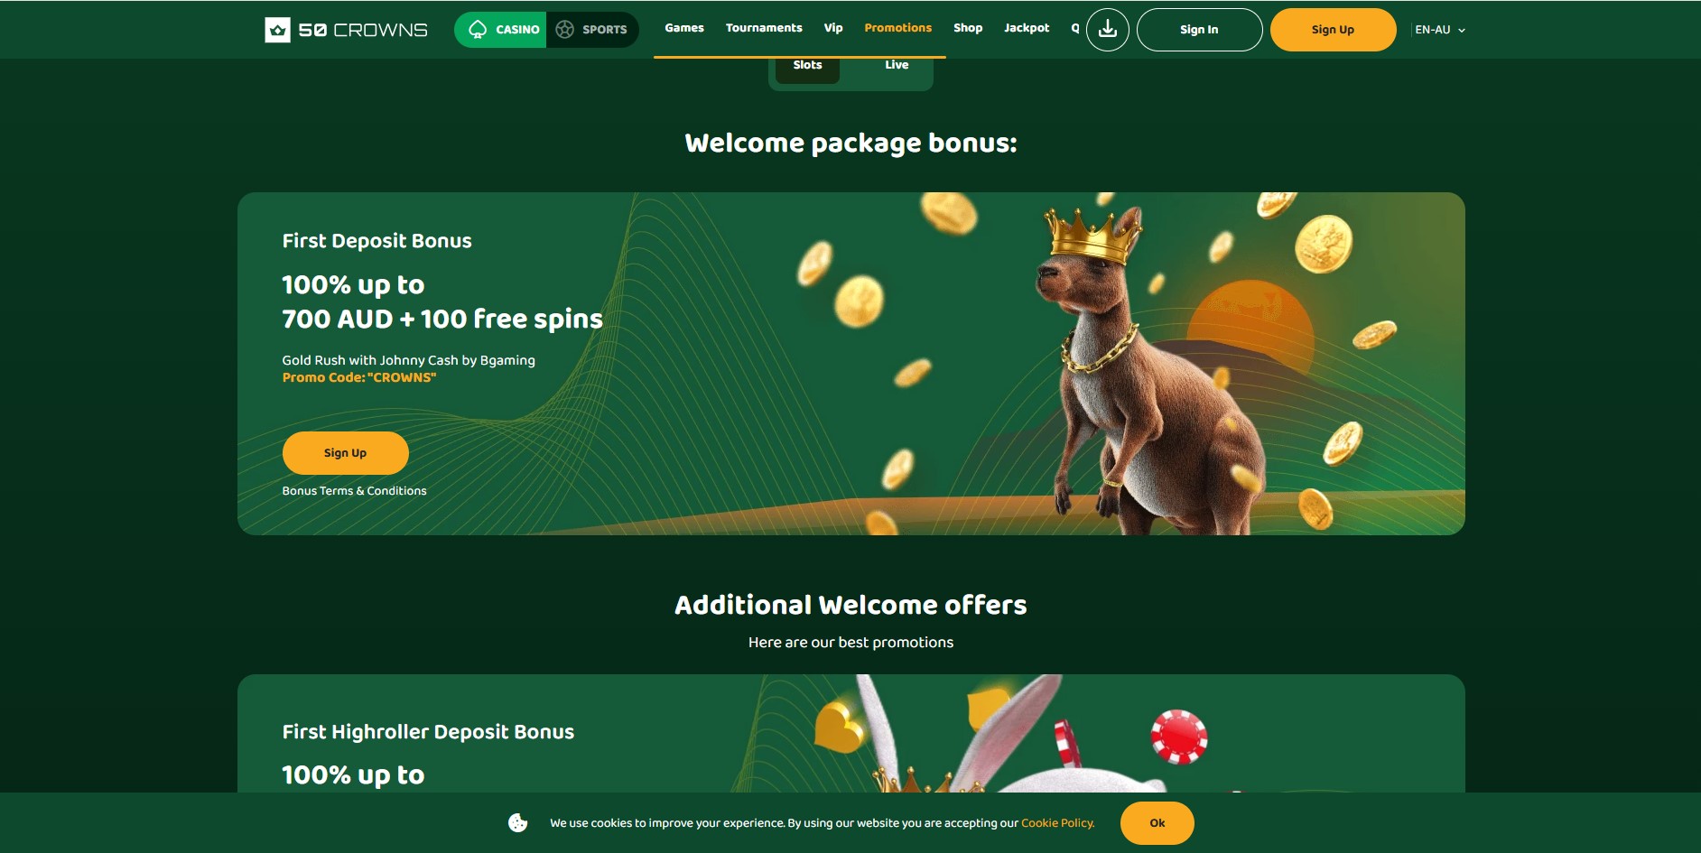Open the Jackpot menu item

[x=1027, y=28]
